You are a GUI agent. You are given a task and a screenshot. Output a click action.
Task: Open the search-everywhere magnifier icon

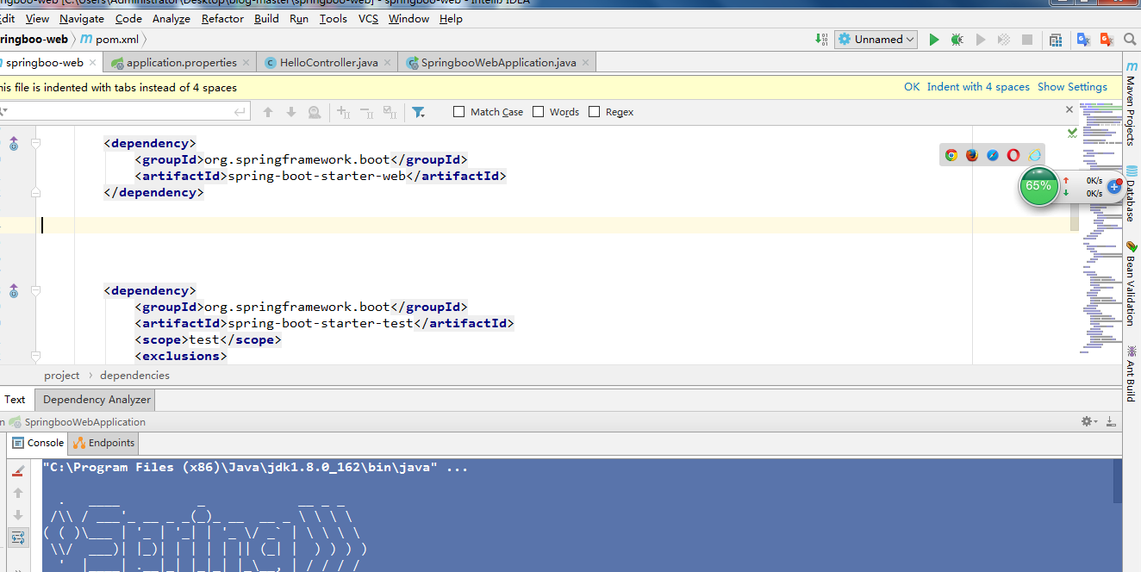[x=1130, y=39]
